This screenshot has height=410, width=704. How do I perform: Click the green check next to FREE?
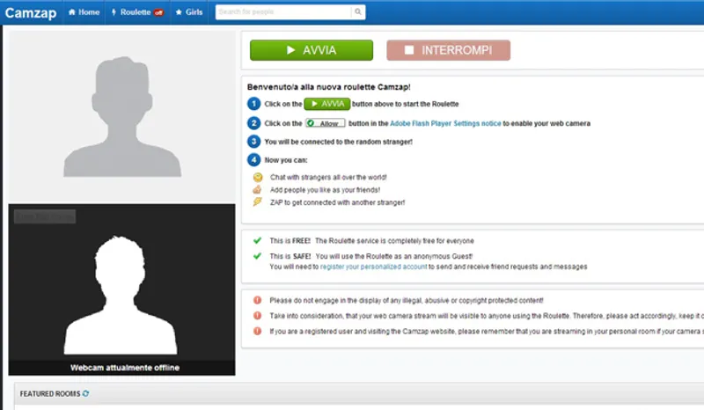[x=257, y=241]
